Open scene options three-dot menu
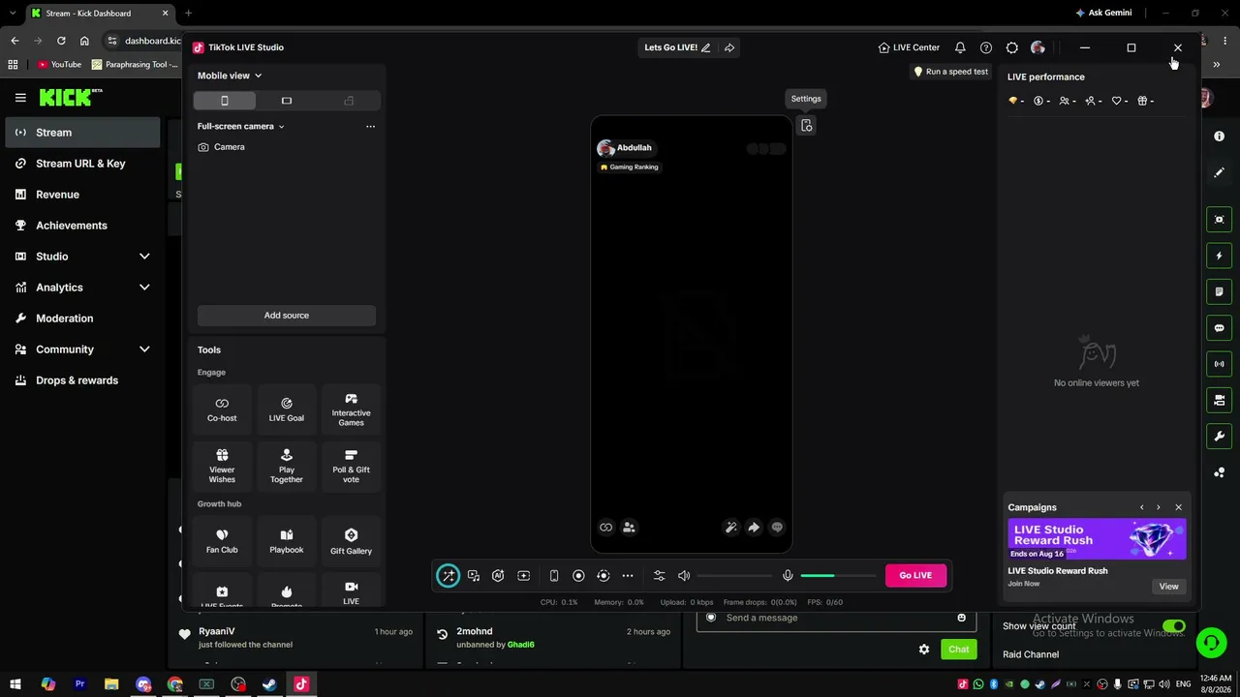Screen dimensions: 1240x697 point(370,127)
